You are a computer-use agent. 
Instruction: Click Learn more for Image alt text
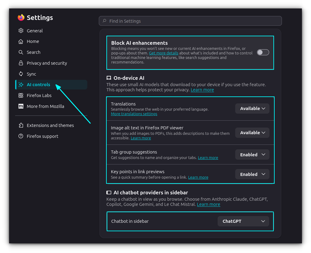click(141, 138)
